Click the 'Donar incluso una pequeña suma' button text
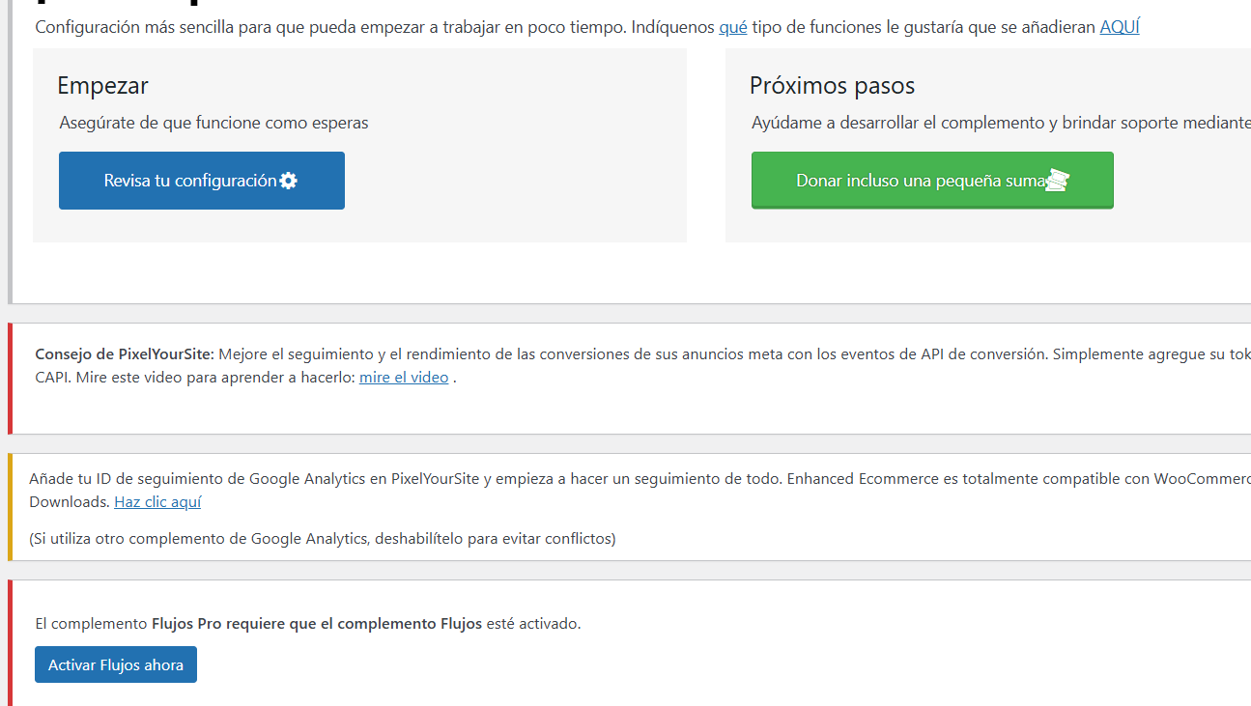1251x706 pixels. [x=922, y=181]
